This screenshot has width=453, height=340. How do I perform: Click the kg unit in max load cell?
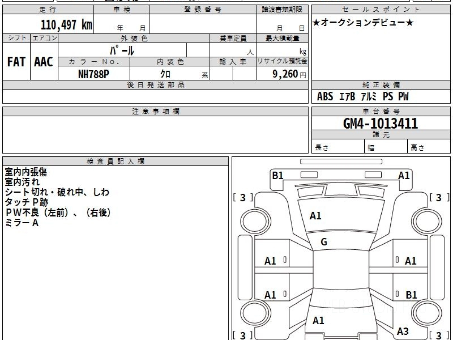point(303,52)
